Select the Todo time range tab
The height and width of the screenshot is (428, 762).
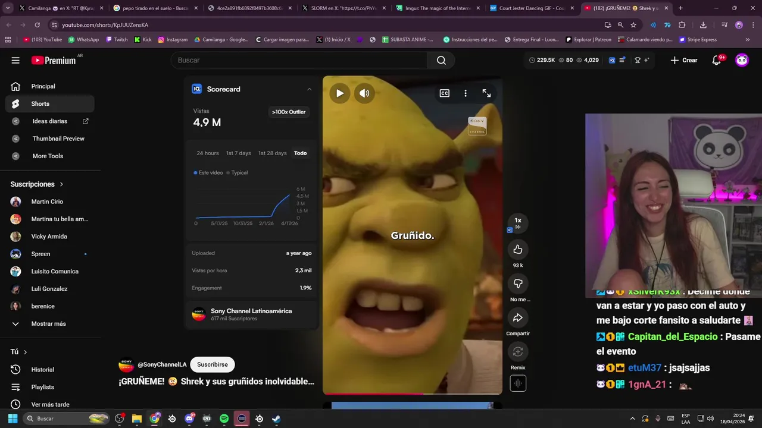(301, 153)
